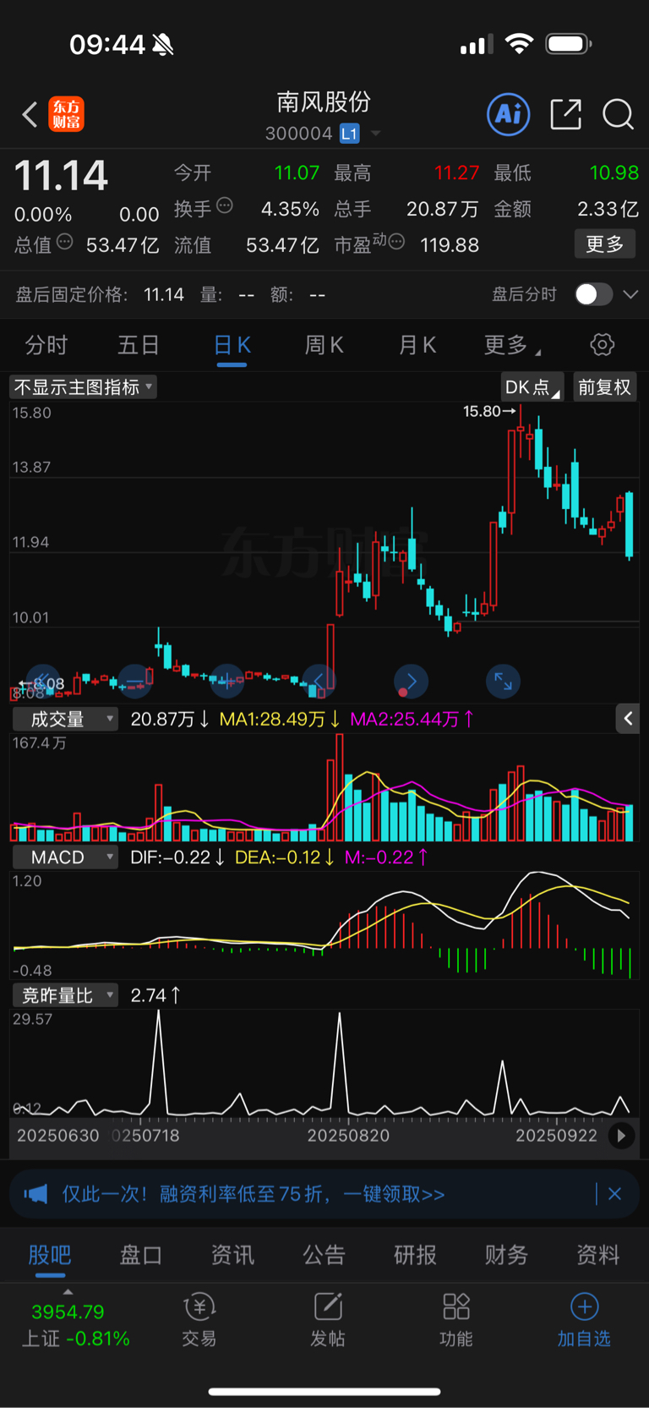Go back using the left chevron

(x=30, y=114)
